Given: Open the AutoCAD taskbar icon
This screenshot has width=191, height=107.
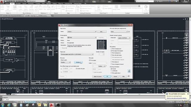Looking at the screenshot, I should click(x=52, y=105).
